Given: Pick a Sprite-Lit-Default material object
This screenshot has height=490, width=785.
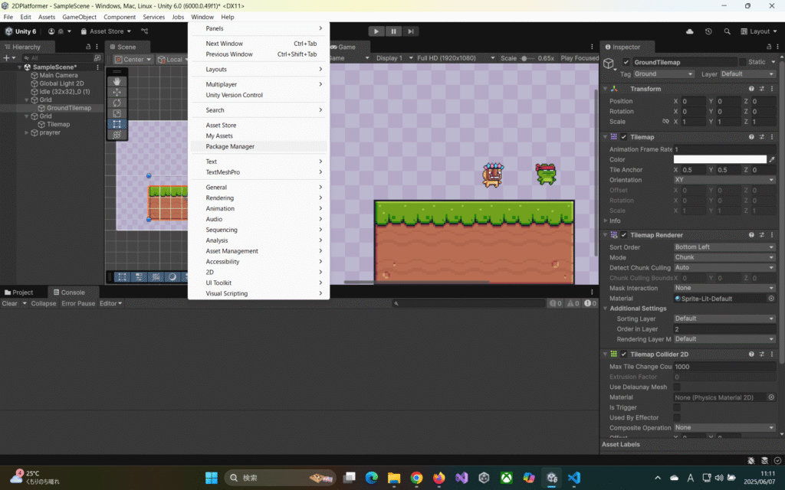Looking at the screenshot, I should (771, 299).
